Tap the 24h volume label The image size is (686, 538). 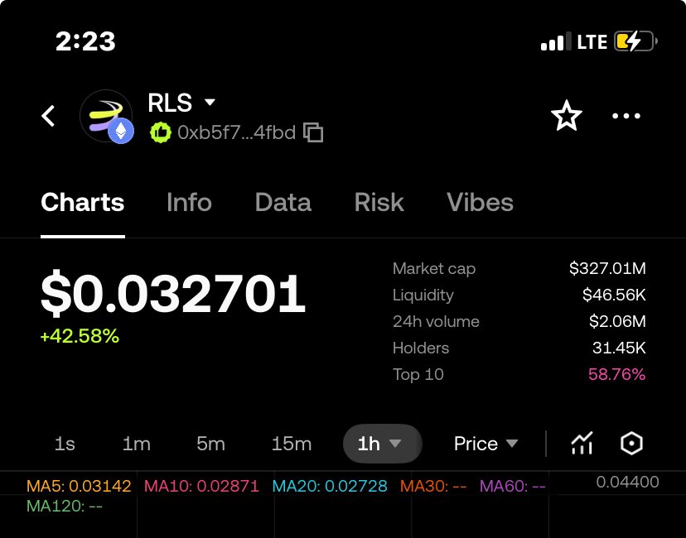pyautogui.click(x=436, y=321)
